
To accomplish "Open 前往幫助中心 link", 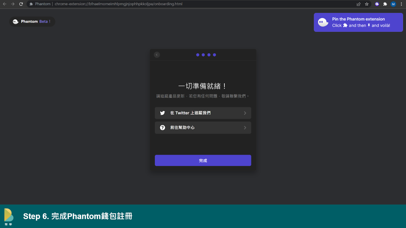I will (182, 128).
